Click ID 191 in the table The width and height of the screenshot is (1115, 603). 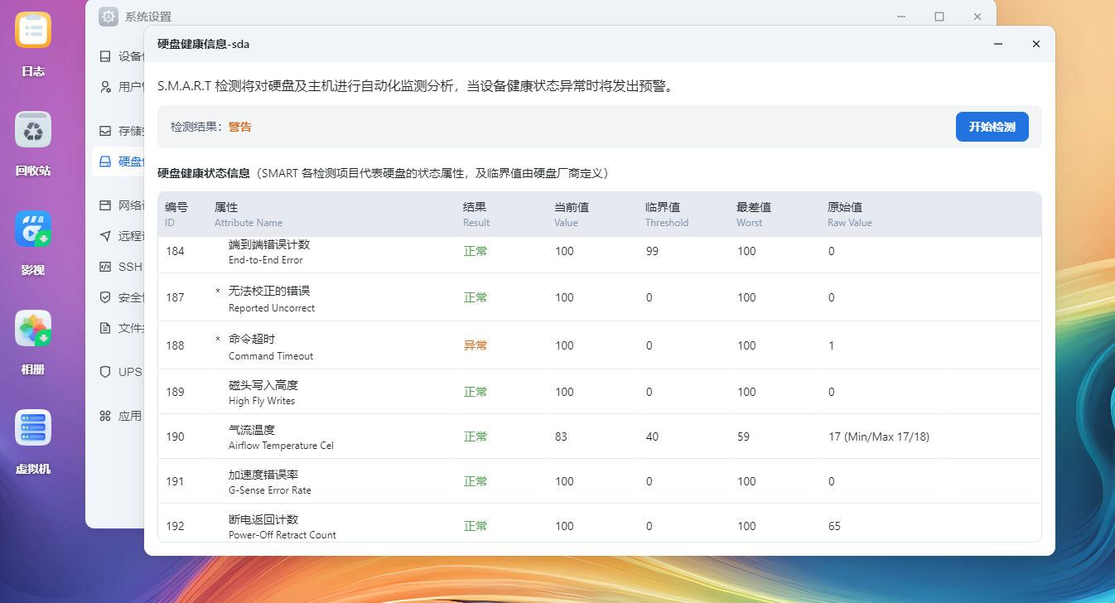click(x=175, y=481)
